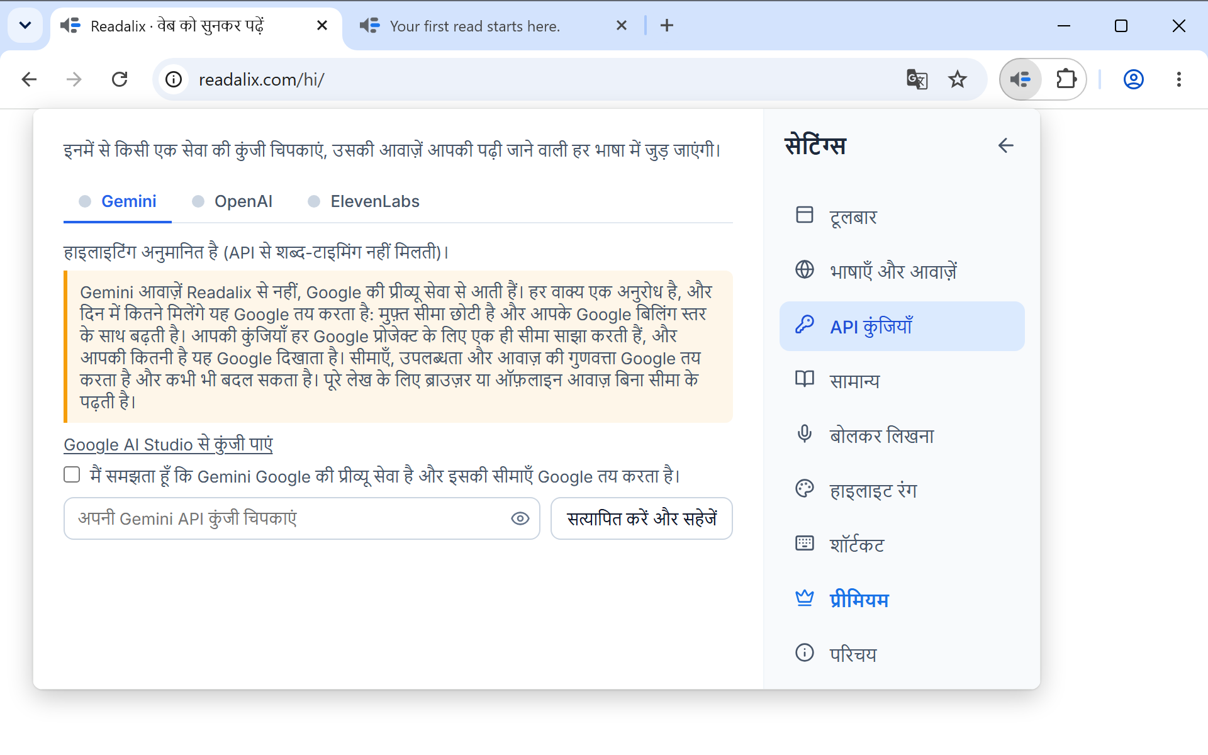Viewport: 1208px width, 755px height.
Task: Open परिचय info section
Action: coord(902,654)
